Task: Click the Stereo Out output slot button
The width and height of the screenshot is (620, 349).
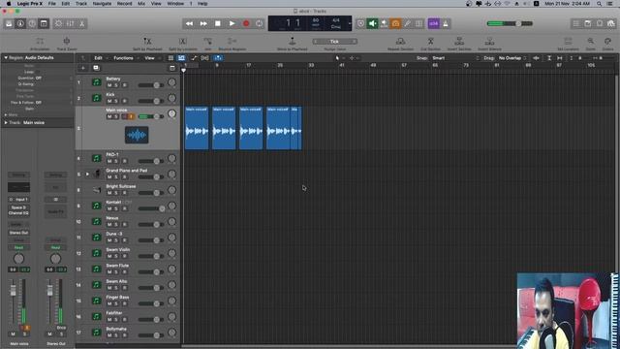Action: (x=18, y=233)
